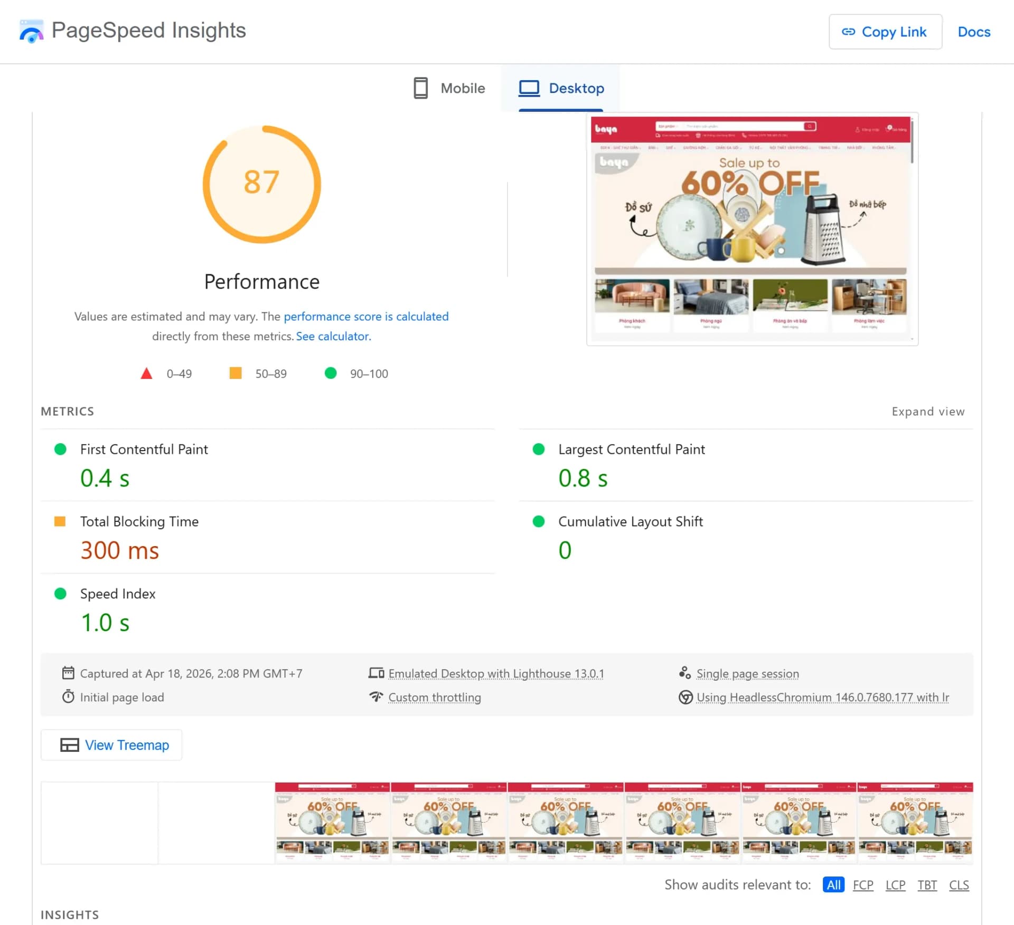Switch to the Mobile tab
Screen dimensions: 1014x925
pyautogui.click(x=449, y=88)
